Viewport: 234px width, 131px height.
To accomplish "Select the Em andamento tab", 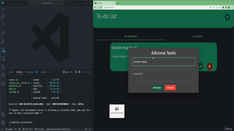I will click(x=131, y=36).
